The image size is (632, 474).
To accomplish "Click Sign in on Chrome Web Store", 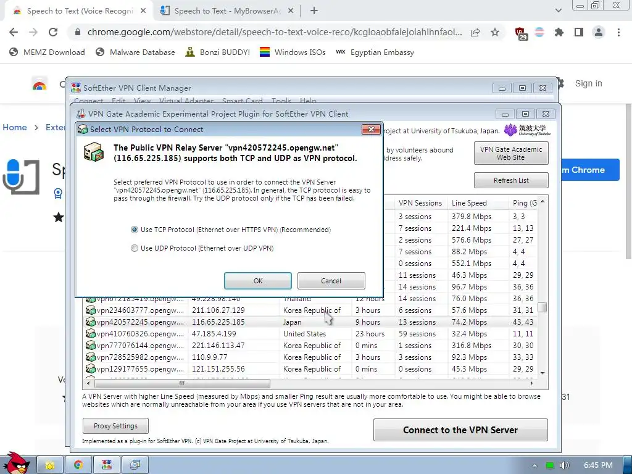I will [588, 83].
